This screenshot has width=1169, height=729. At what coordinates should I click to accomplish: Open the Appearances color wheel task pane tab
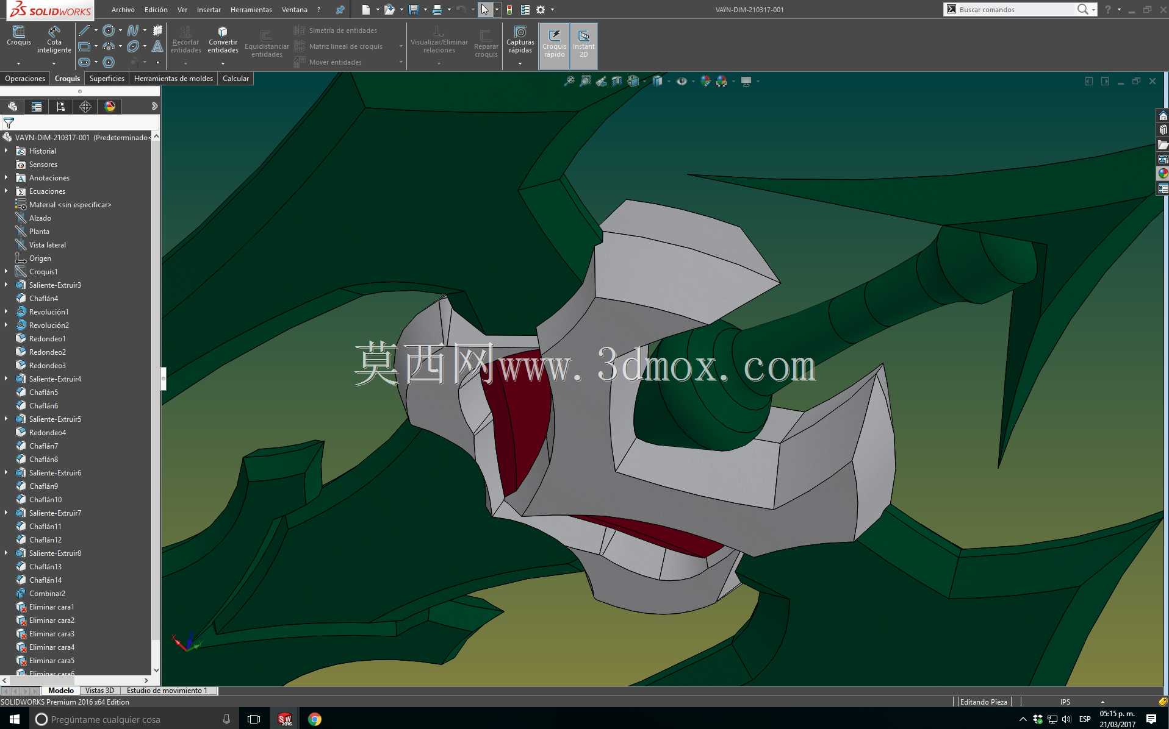tap(1163, 174)
